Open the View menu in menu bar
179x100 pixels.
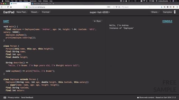pyautogui.click(x=20, y=1)
